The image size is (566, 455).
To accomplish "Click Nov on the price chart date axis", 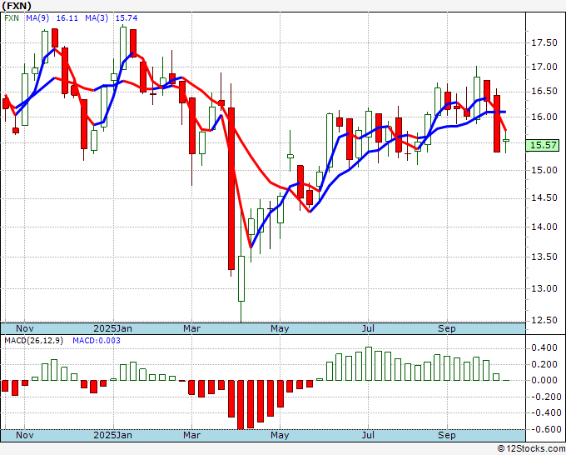I will tap(24, 328).
